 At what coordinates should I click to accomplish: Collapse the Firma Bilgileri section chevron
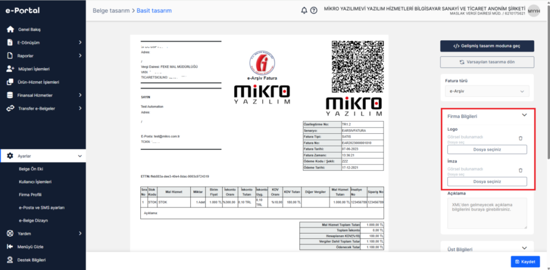click(x=524, y=115)
